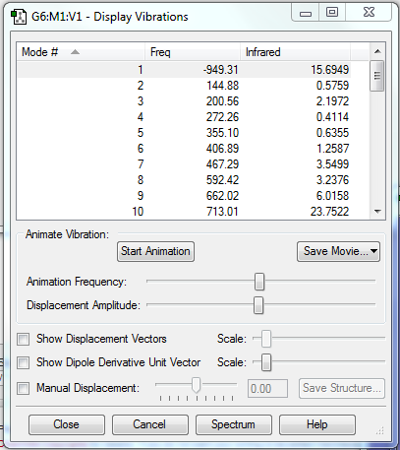The image size is (400, 450).
Task: Toggle Show Dipole Derivative Unit Vector
Action: point(24,362)
